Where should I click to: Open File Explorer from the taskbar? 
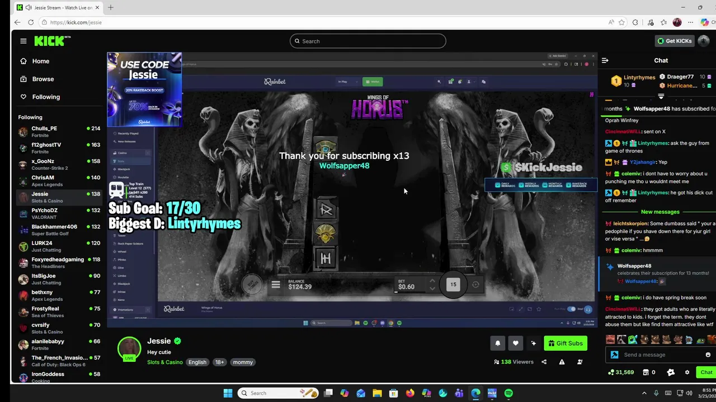pos(377,393)
